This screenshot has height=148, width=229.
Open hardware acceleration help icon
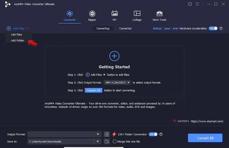click(221, 29)
